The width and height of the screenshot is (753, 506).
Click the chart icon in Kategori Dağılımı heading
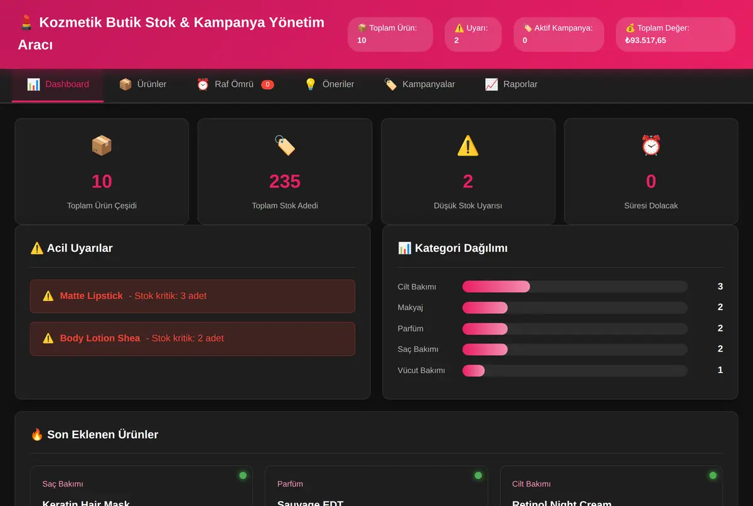coord(405,248)
